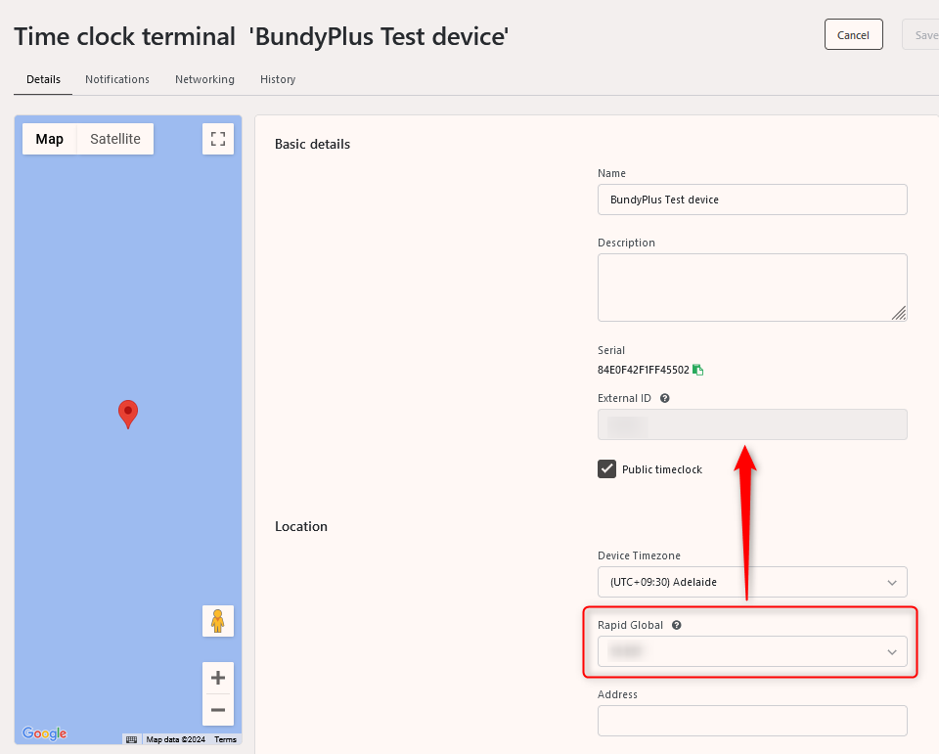Open the Google logo link on map
This screenshot has height=754, width=939.
tap(45, 733)
